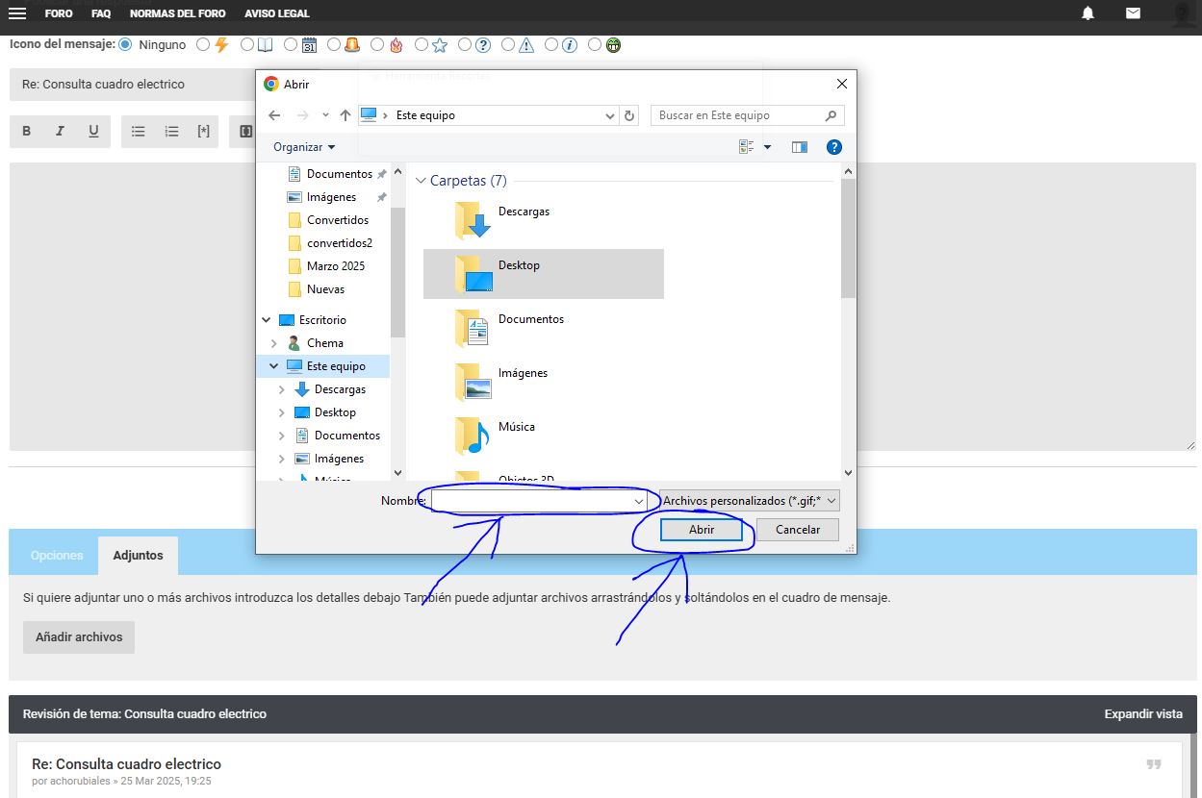Open NORMAS DEL FORO menu item
This screenshot has width=1202, height=798.
click(x=177, y=13)
